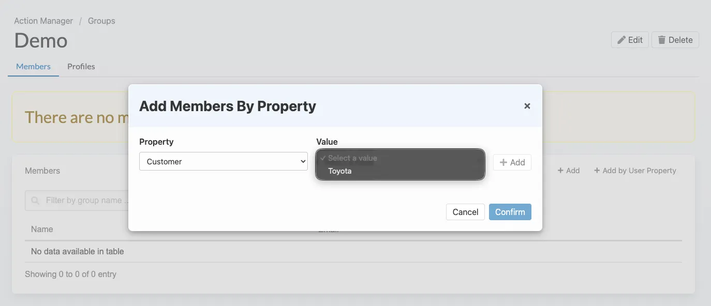Go to Action Manager breadcrumb

[x=43, y=21]
